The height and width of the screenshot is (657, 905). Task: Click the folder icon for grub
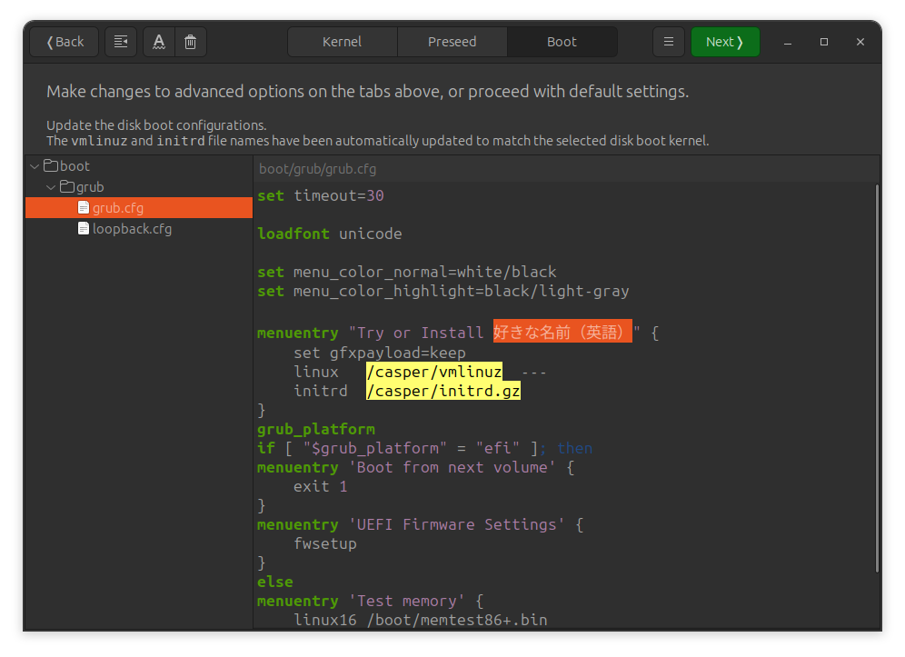coord(68,186)
